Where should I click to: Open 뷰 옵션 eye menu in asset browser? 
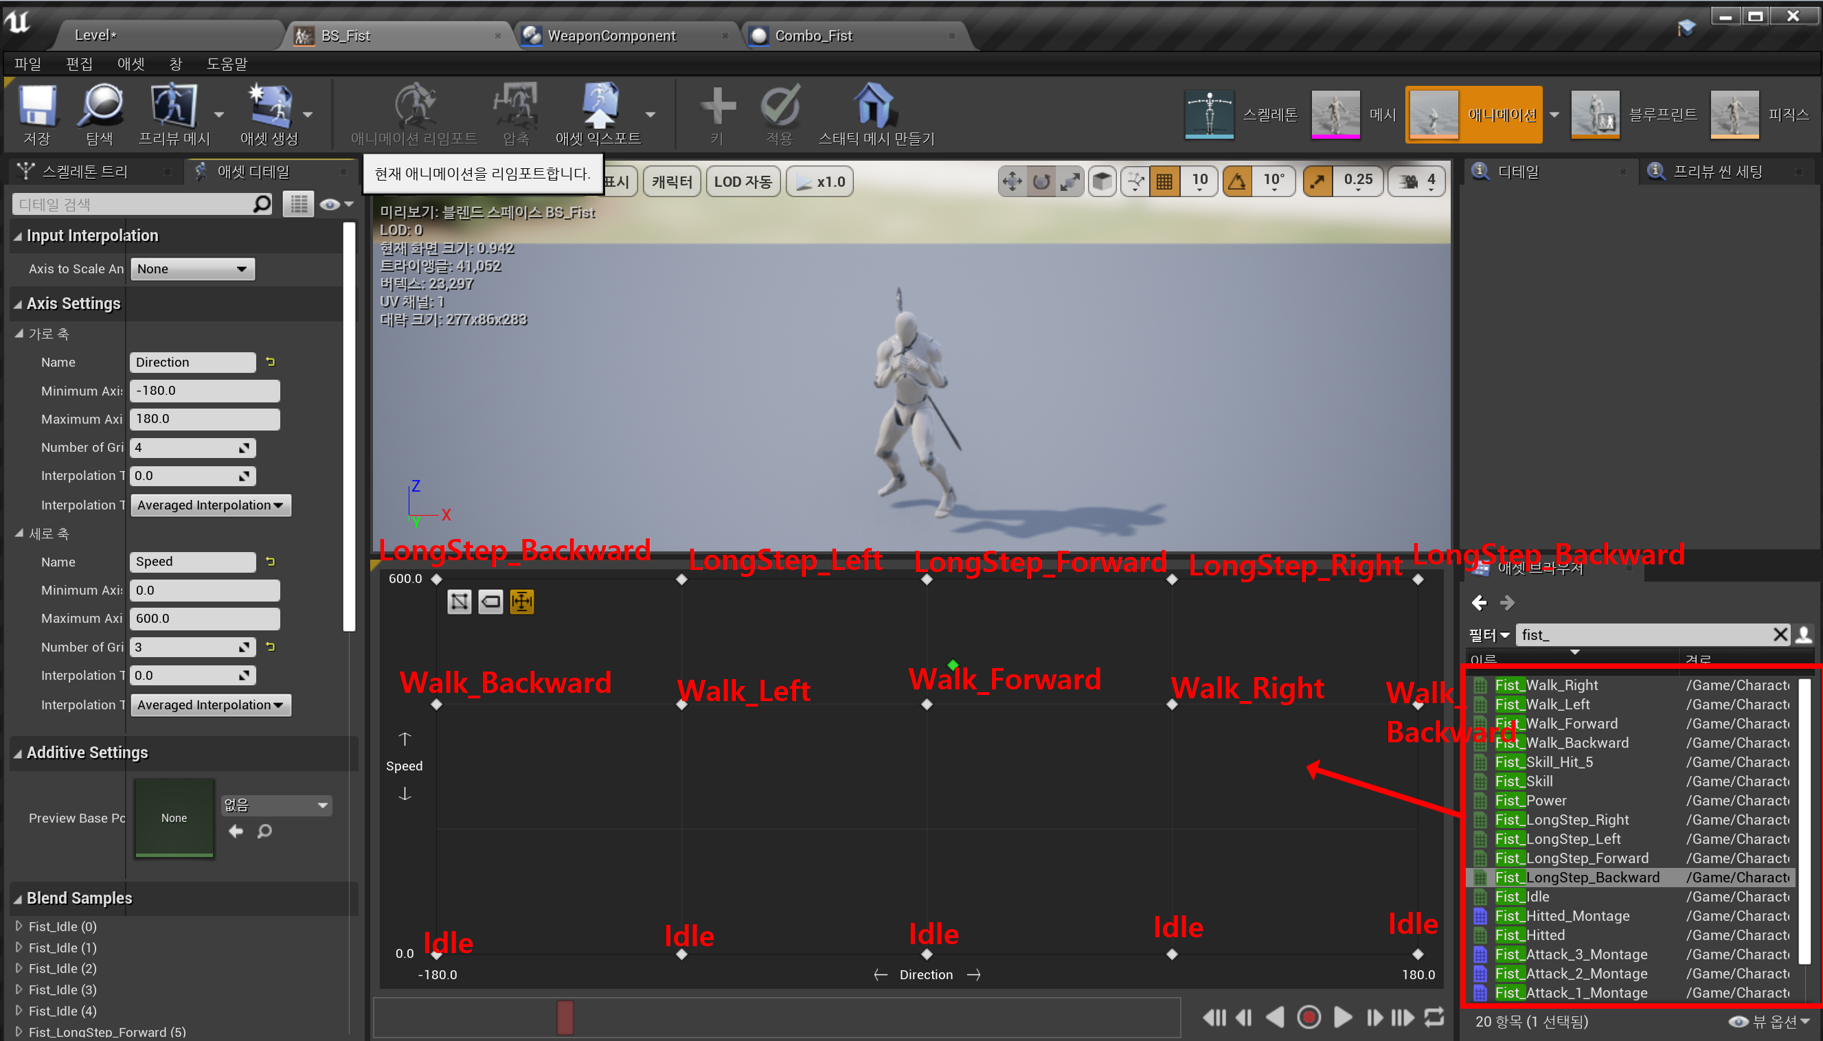[1769, 1022]
